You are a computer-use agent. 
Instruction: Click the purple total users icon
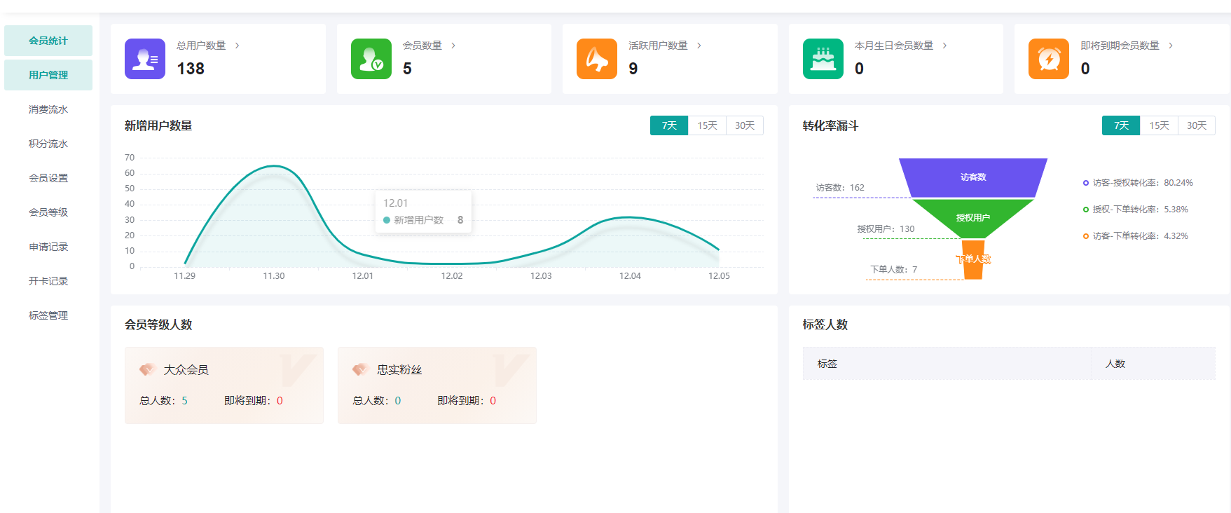145,59
